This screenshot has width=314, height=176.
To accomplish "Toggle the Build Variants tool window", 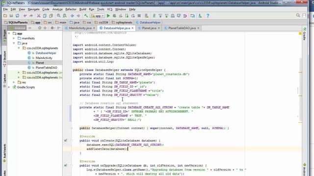I will [x=4, y=153].
